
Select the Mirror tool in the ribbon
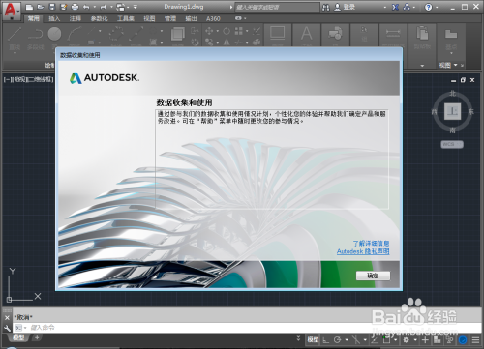click(x=227, y=42)
